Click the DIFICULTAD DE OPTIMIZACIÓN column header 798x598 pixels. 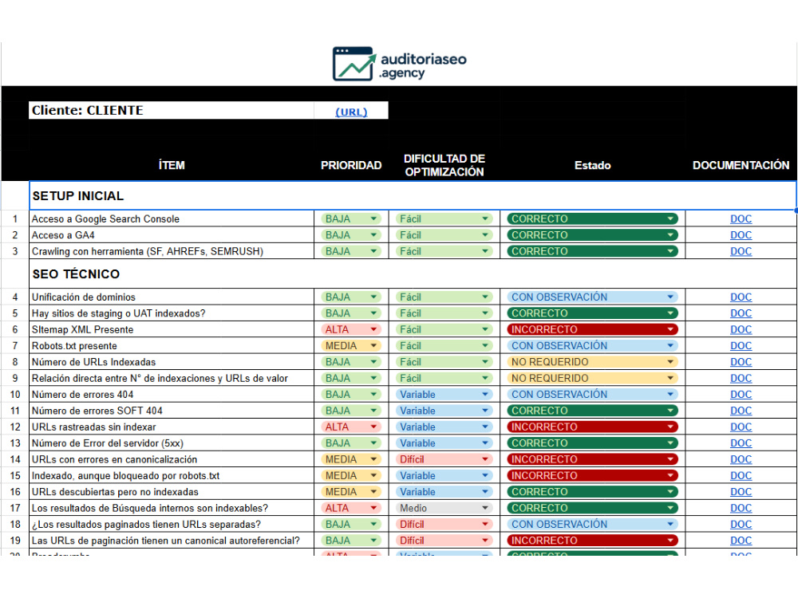click(444, 165)
